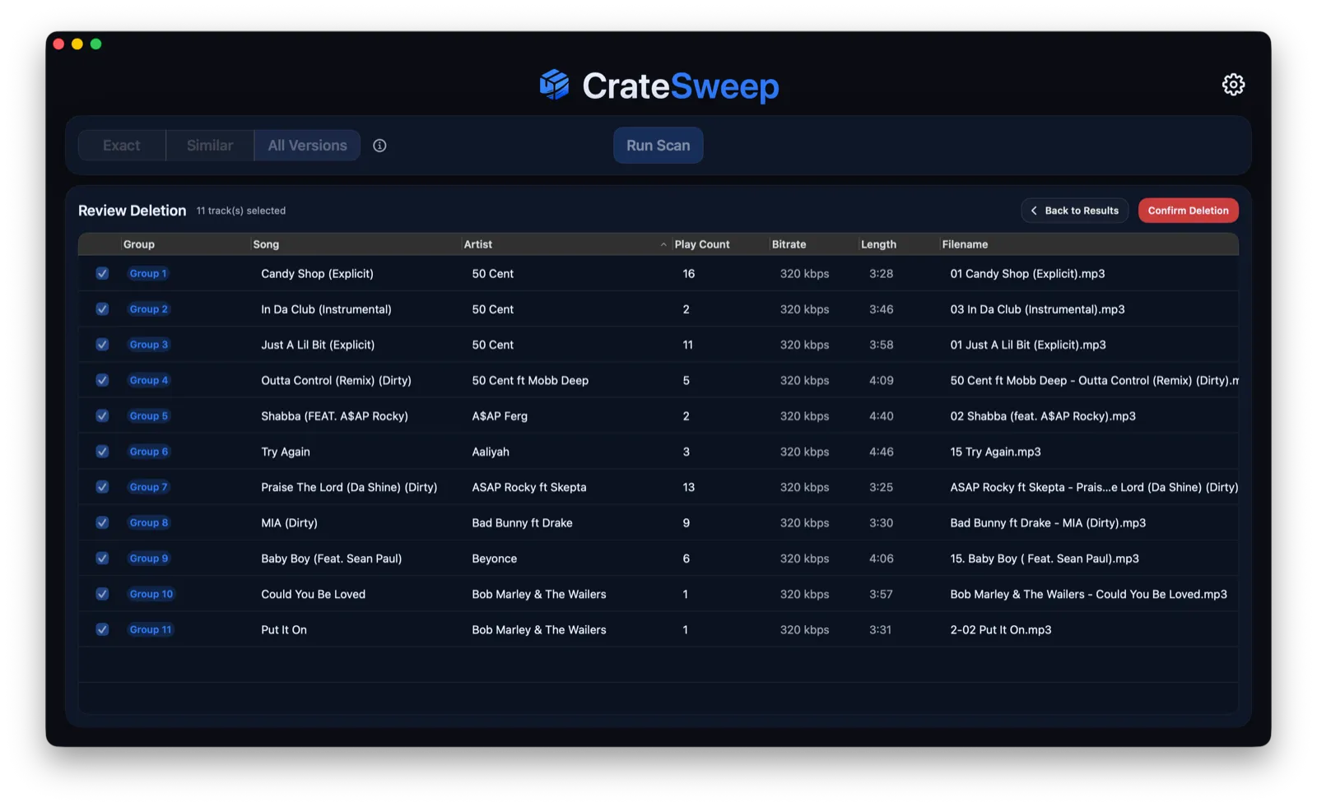Viewport: 1317px width, 807px height.
Task: Select song title In Da Club (Instrumental)
Action: pos(326,309)
